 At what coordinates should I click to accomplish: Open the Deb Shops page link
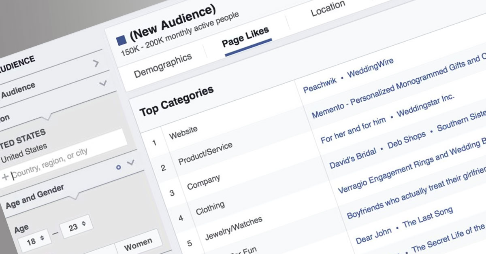coord(407,140)
